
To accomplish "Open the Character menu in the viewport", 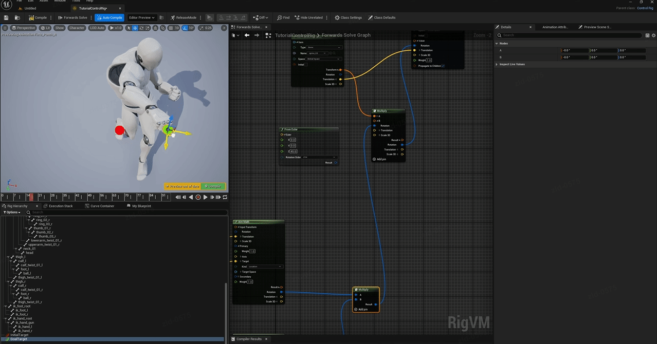I will pos(77,28).
